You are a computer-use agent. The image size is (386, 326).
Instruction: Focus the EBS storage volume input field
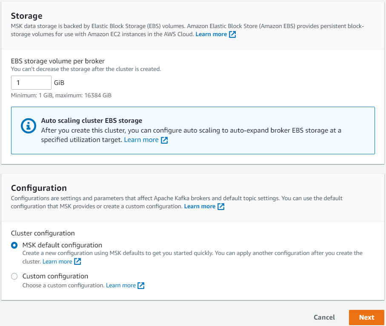click(31, 82)
